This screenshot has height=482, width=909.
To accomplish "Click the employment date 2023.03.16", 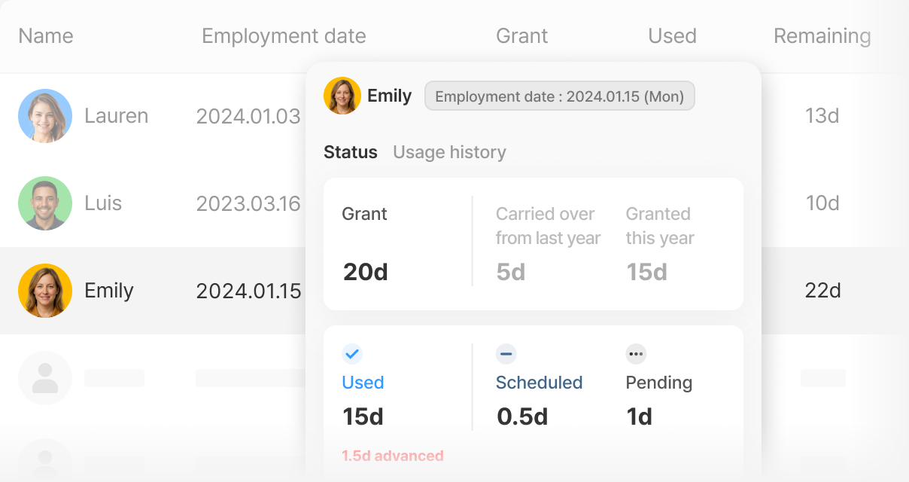I will [x=248, y=203].
